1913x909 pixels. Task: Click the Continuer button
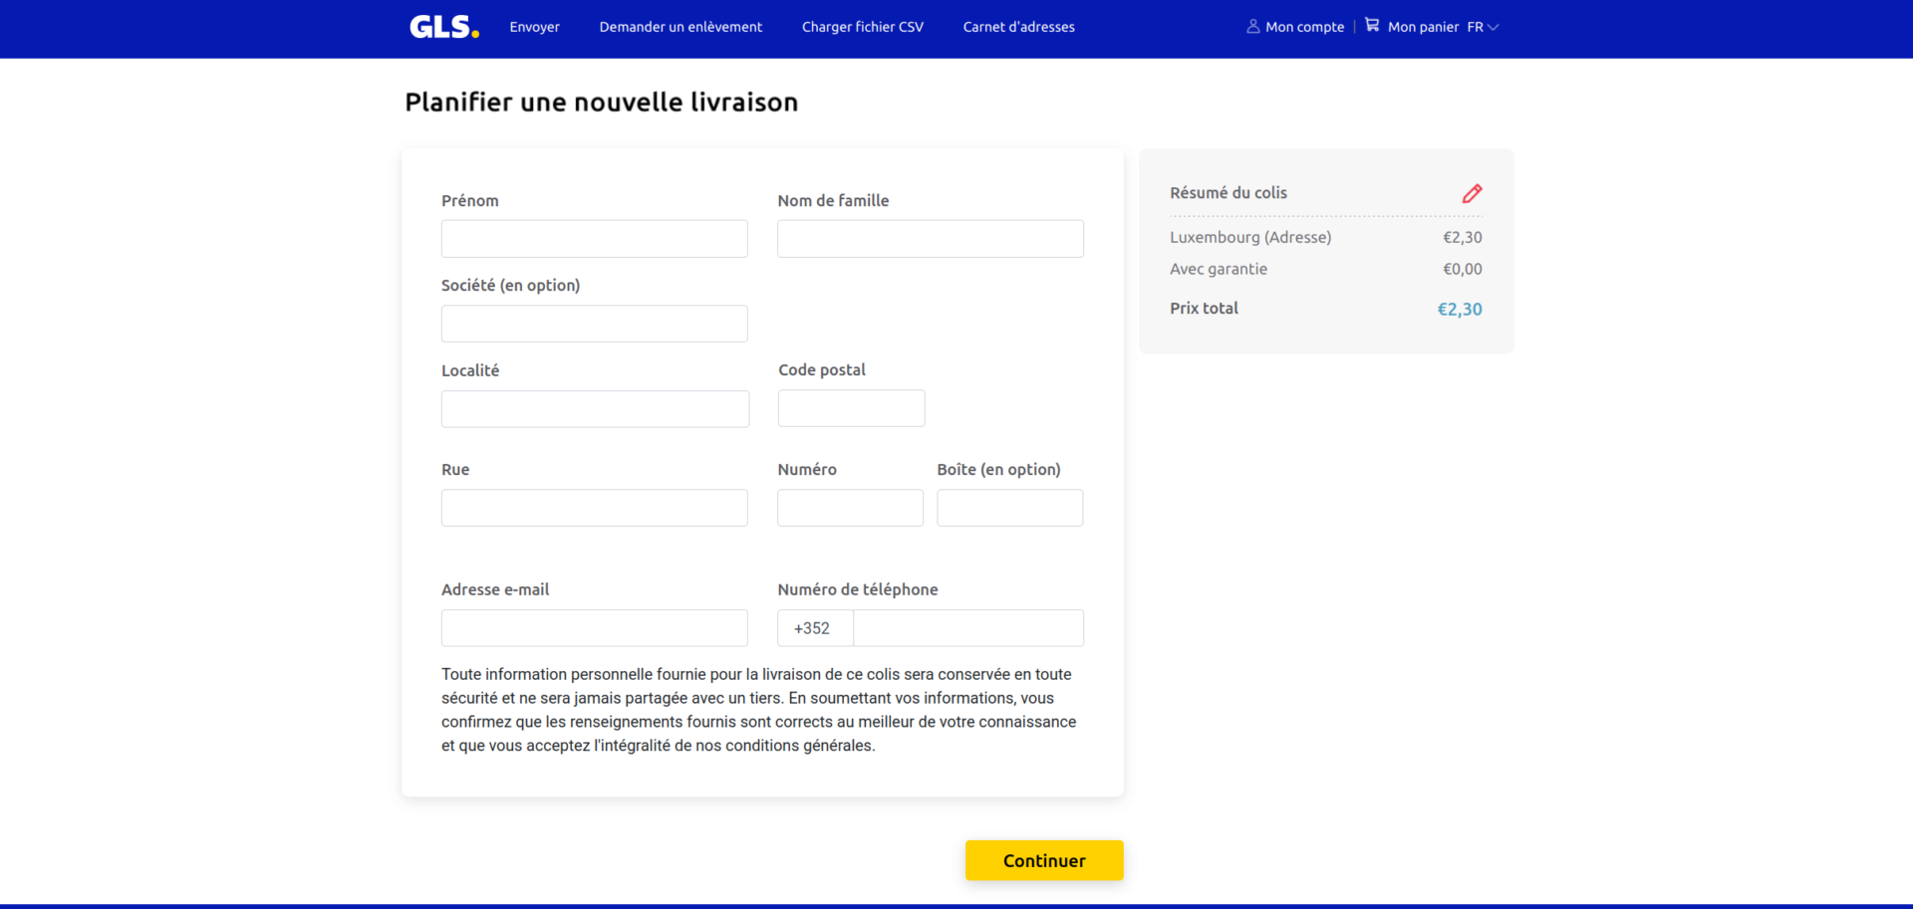click(1044, 860)
